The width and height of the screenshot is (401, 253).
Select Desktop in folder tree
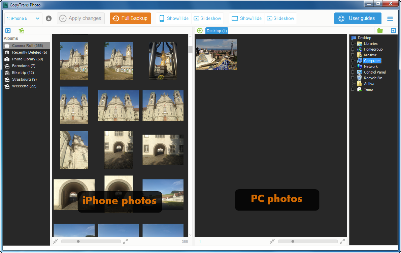[364, 38]
